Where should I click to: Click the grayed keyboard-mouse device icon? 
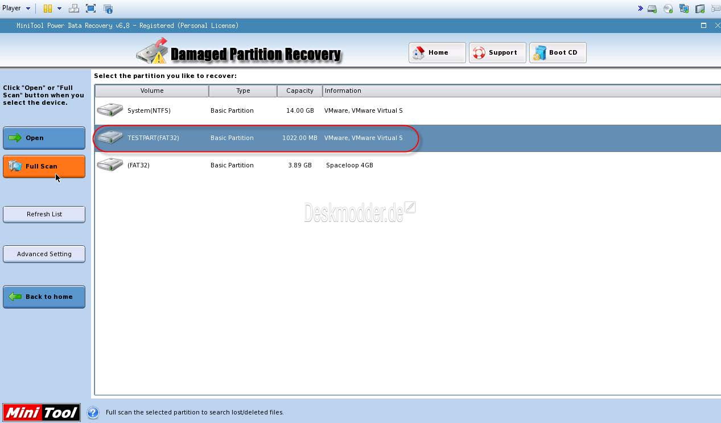tap(716, 9)
